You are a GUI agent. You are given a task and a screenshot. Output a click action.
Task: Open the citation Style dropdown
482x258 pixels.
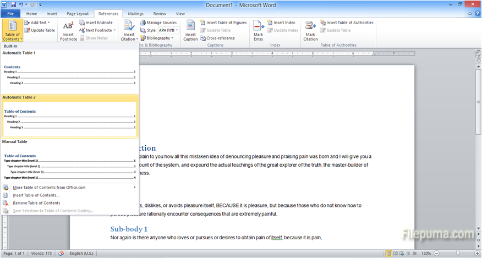(177, 30)
